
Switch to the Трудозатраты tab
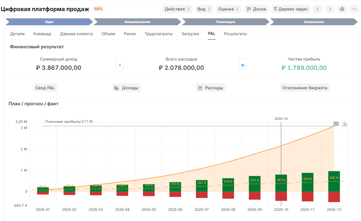click(159, 34)
